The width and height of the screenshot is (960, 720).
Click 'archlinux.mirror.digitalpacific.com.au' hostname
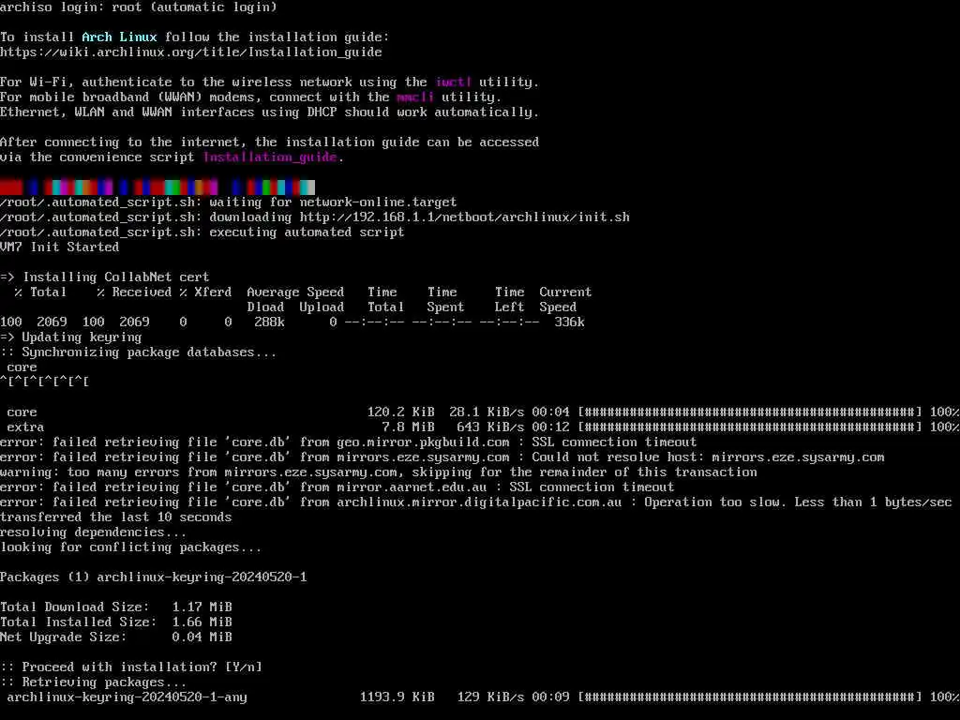[x=479, y=502]
